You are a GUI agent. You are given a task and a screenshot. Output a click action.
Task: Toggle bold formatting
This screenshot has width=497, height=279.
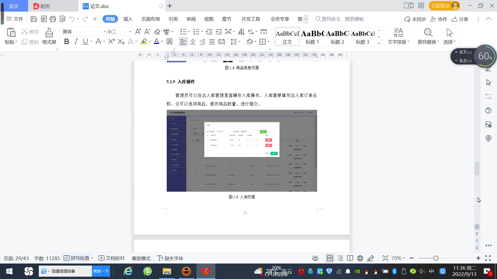67,42
